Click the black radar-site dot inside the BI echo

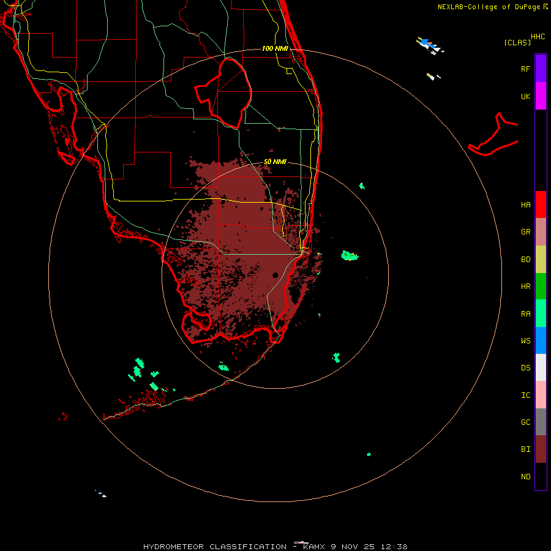point(275,275)
